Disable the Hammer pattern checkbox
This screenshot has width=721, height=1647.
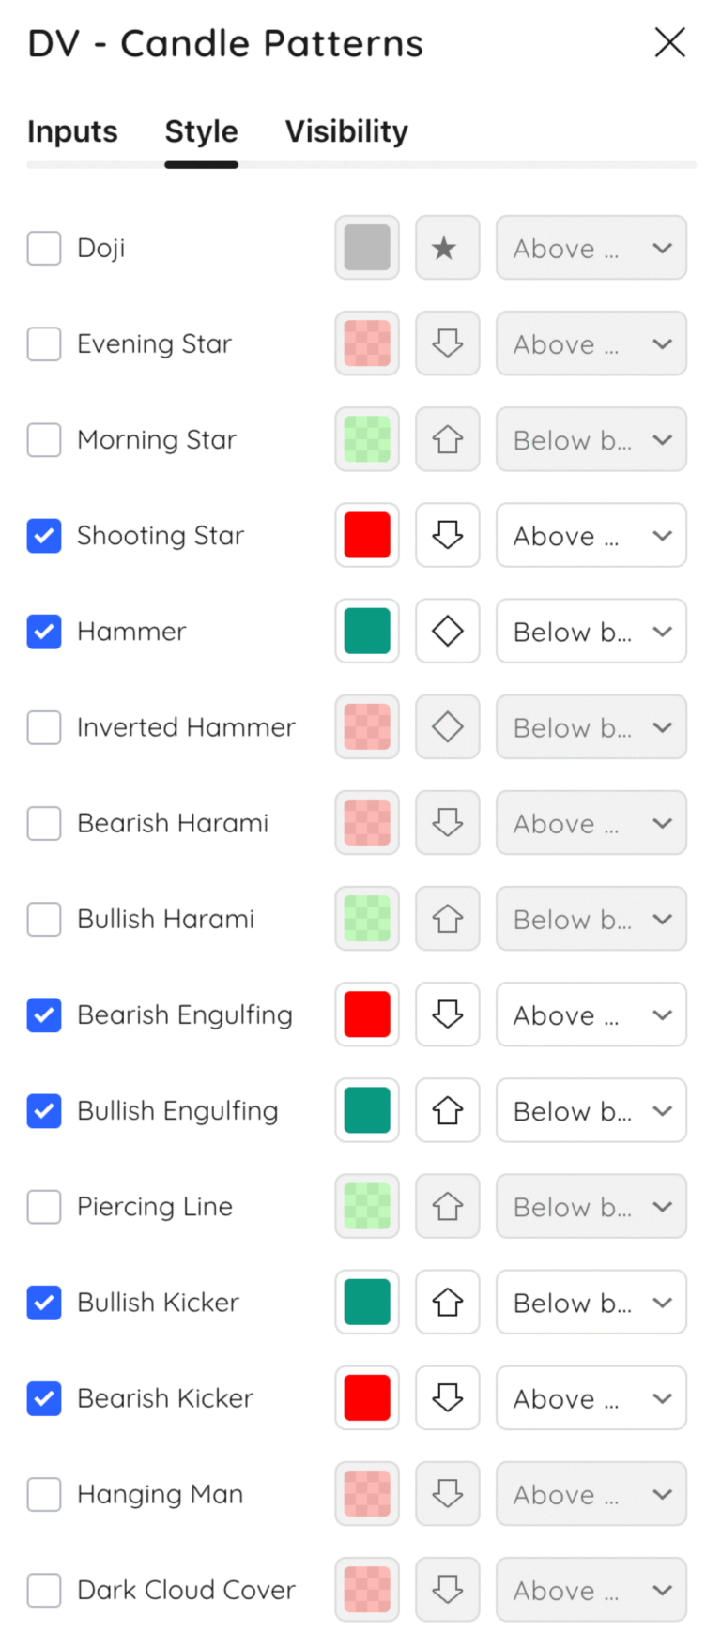(x=44, y=631)
